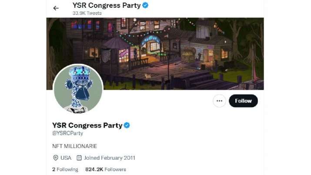Click the NFT MILLIONARIE bio text
Viewport: 311px width, 175px height.
(74, 146)
